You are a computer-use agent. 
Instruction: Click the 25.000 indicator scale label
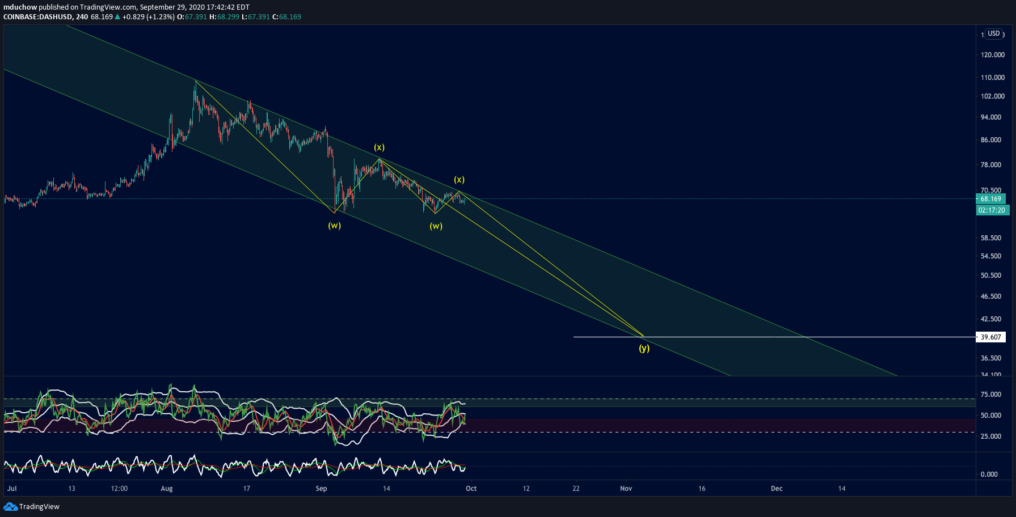tap(991, 437)
